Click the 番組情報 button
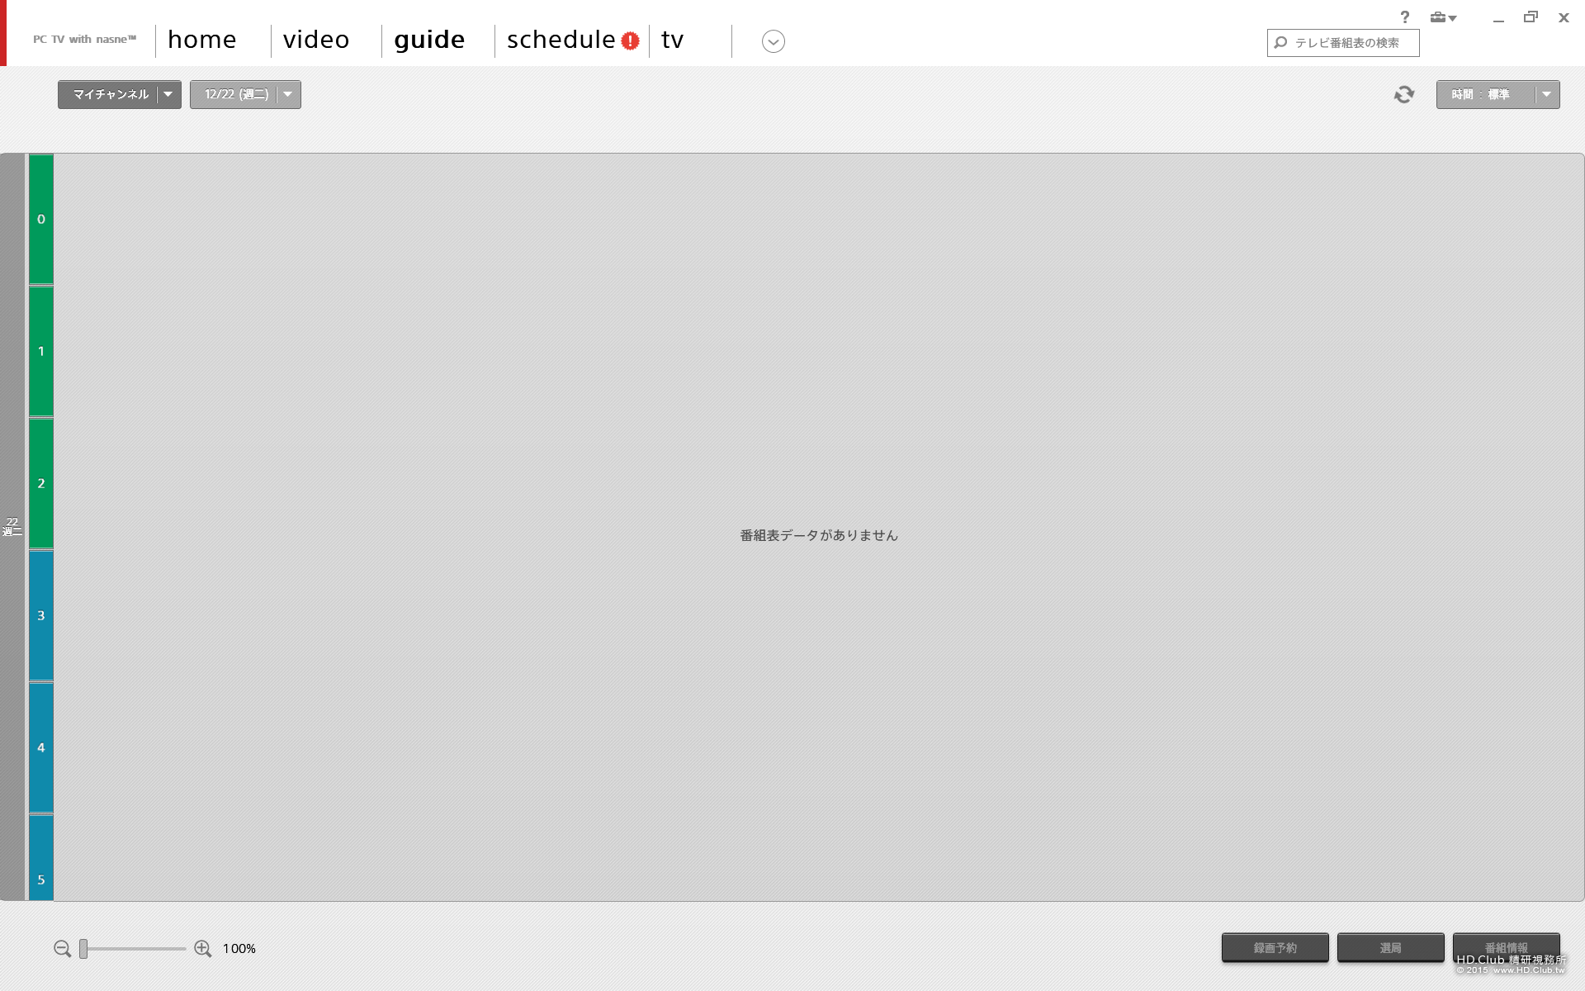This screenshot has height=991, width=1585. point(1507,948)
